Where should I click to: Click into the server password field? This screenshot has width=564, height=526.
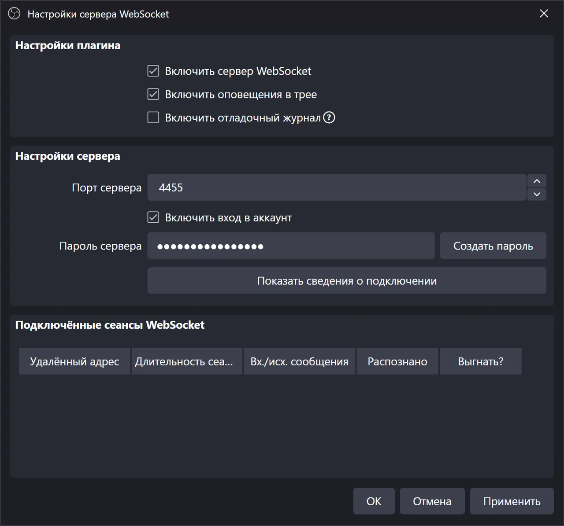click(x=291, y=246)
